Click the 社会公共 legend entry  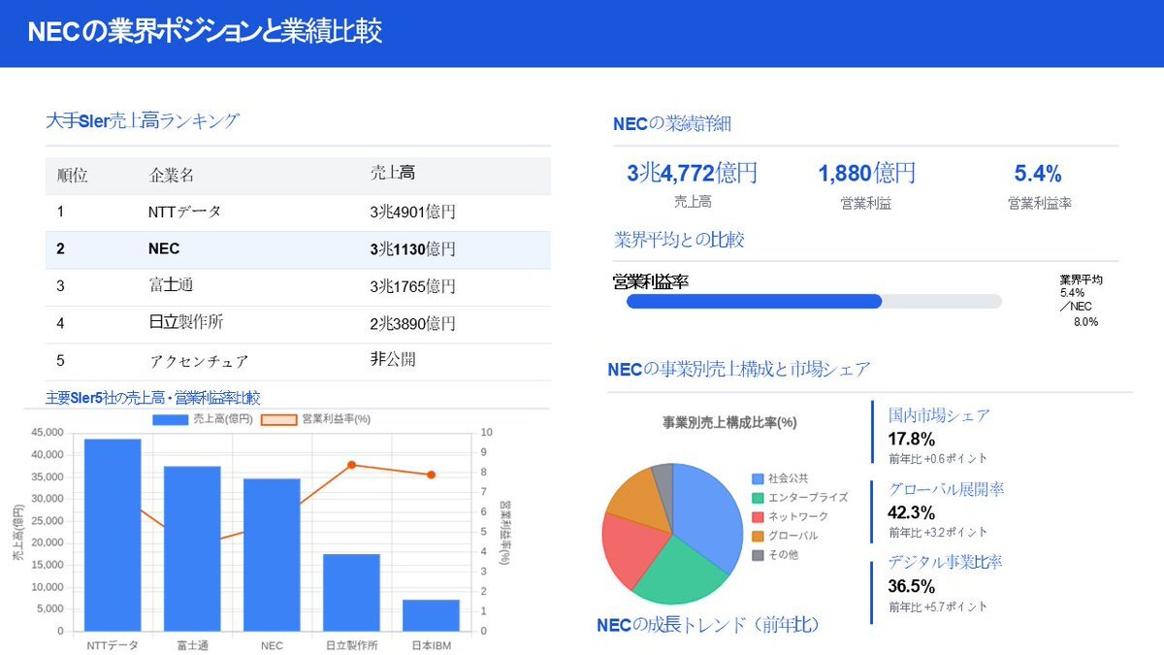[x=781, y=478]
